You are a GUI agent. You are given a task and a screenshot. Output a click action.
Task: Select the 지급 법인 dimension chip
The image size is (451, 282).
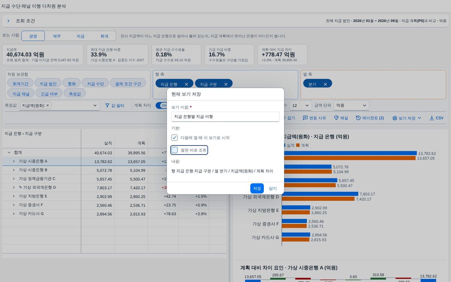48,83
